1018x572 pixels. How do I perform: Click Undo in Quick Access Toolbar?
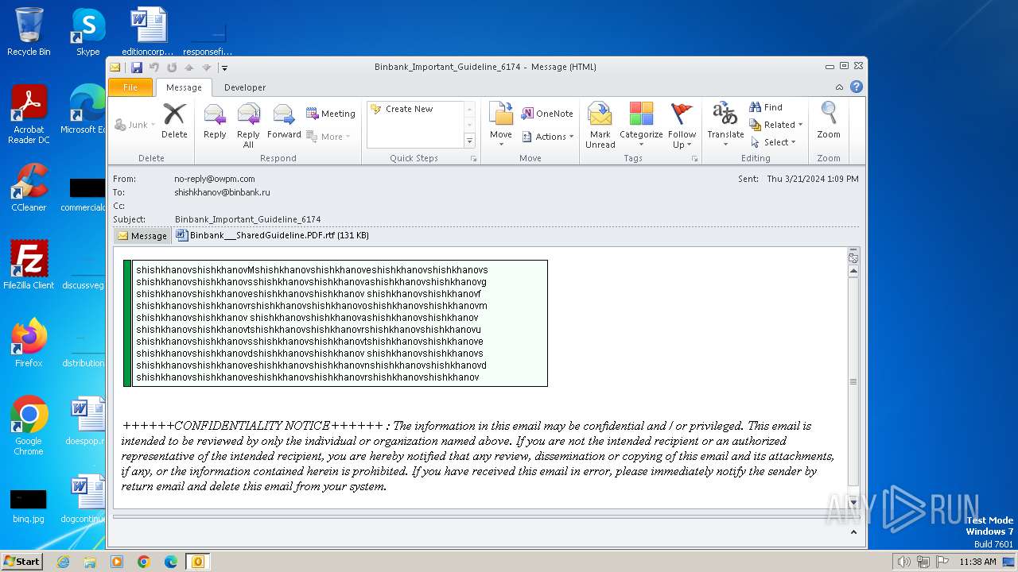click(154, 68)
